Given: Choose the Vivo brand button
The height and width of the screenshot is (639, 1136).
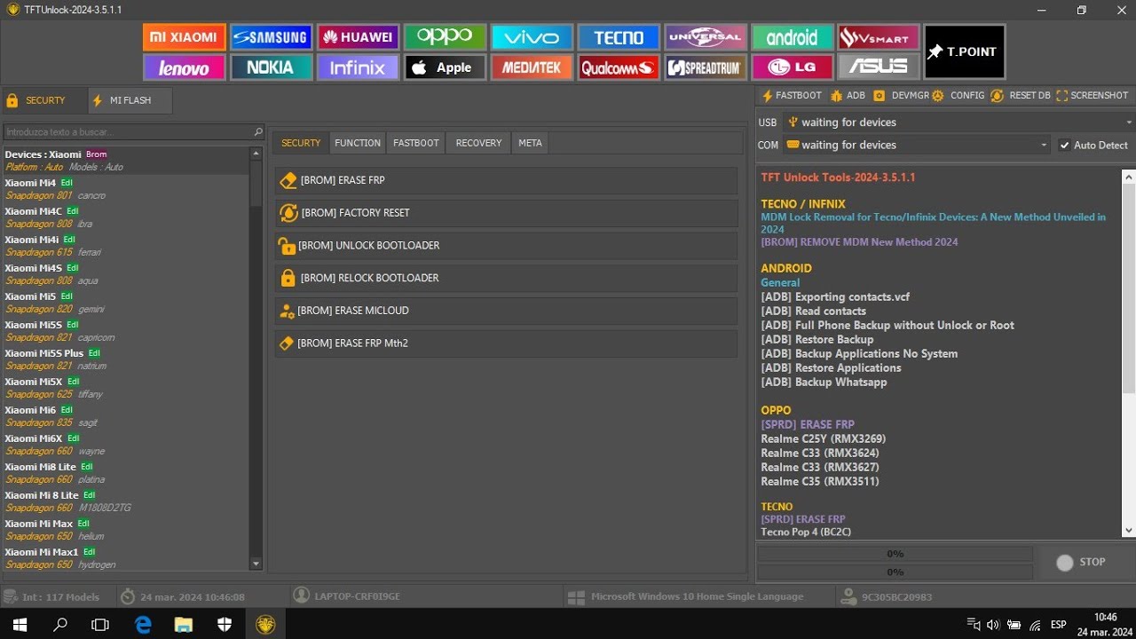Looking at the screenshot, I should [x=532, y=37].
